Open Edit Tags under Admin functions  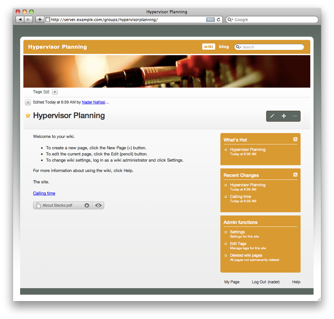pyautogui.click(x=238, y=244)
